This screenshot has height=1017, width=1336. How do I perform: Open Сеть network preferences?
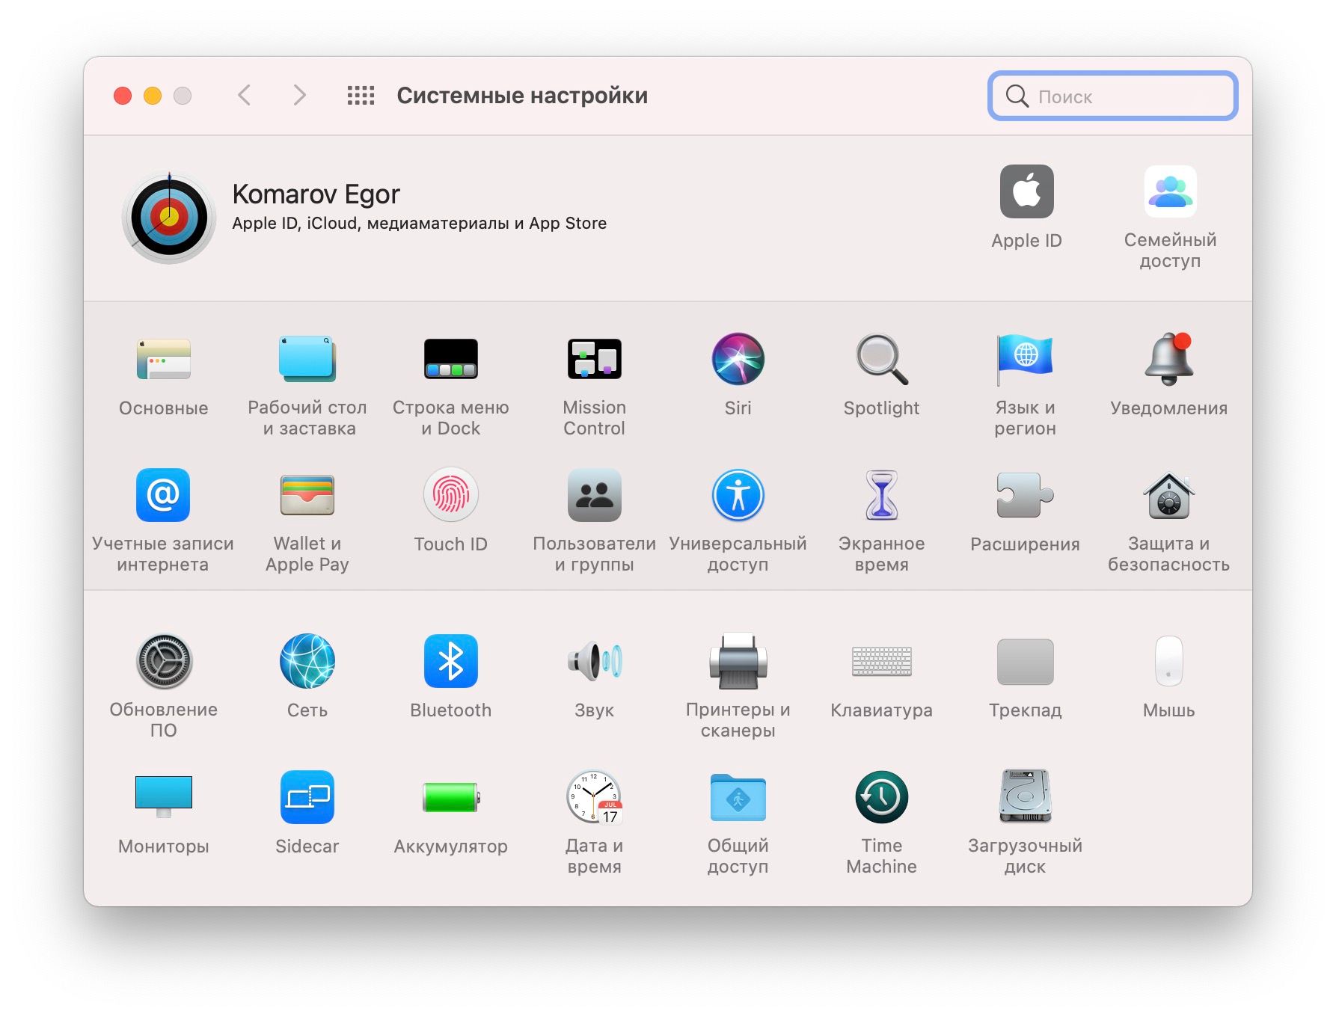point(307,661)
